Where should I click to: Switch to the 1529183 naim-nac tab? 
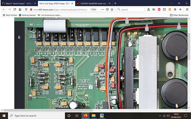(92, 3)
